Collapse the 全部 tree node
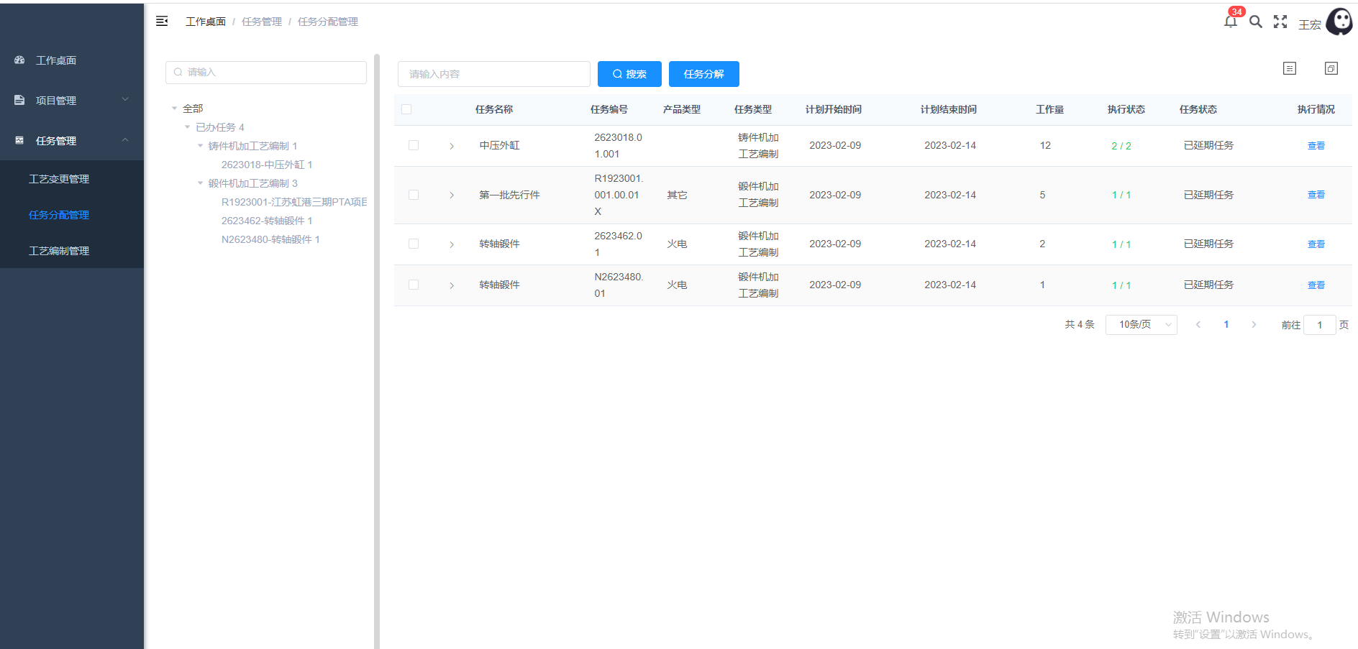The image size is (1358, 649). (x=174, y=109)
